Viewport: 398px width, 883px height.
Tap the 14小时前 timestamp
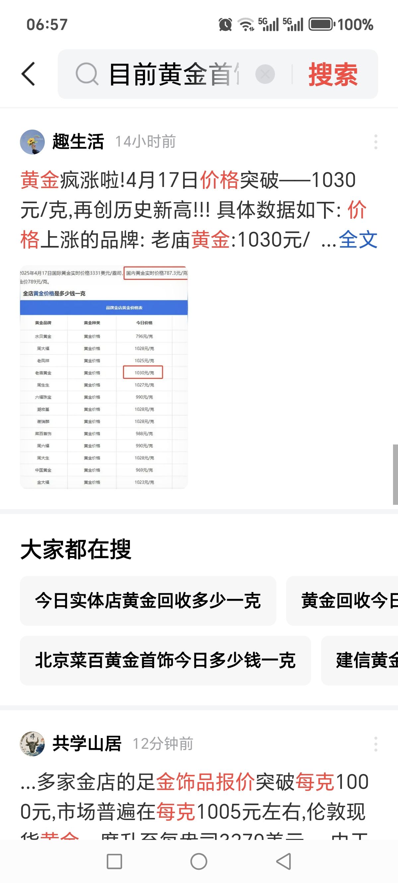(146, 142)
